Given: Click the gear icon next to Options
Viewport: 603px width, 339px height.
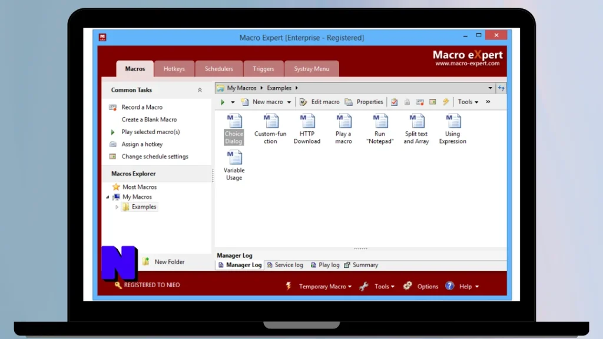Looking at the screenshot, I should coord(407,285).
